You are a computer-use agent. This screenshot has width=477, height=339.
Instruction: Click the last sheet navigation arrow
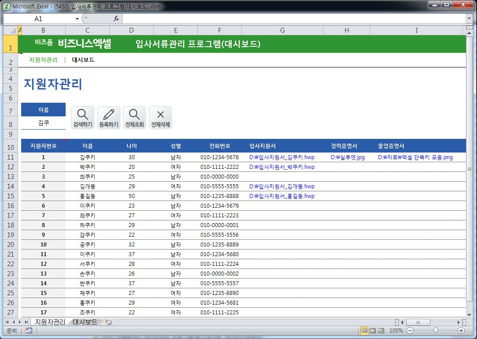26,322
